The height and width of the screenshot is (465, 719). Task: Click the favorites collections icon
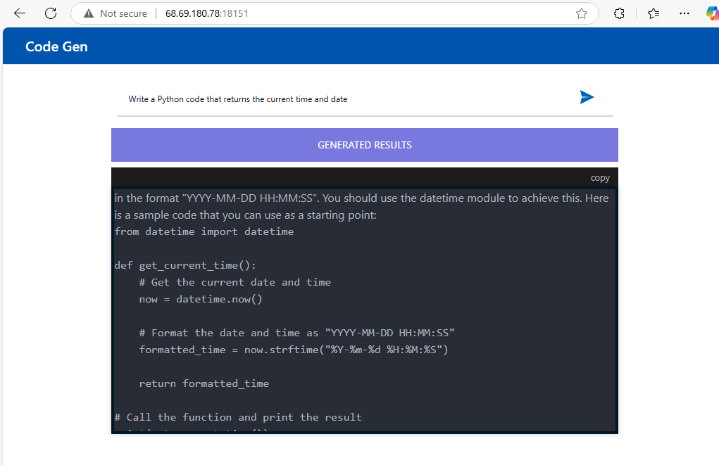click(x=652, y=13)
